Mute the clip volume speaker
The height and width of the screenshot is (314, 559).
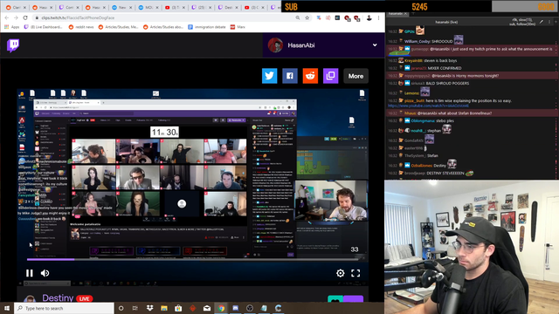tap(45, 273)
